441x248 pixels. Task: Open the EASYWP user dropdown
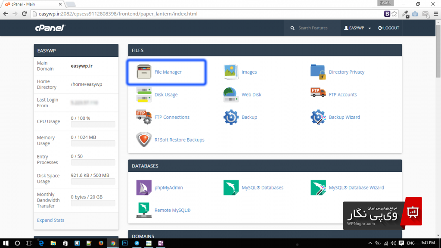click(357, 28)
